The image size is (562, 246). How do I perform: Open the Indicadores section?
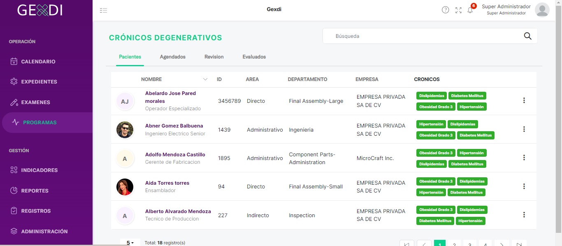tap(34, 170)
